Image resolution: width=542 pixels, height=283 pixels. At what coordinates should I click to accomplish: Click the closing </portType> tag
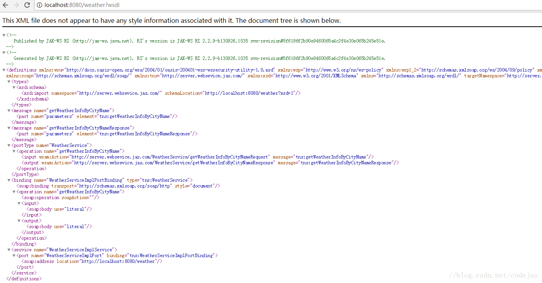pos(25,174)
